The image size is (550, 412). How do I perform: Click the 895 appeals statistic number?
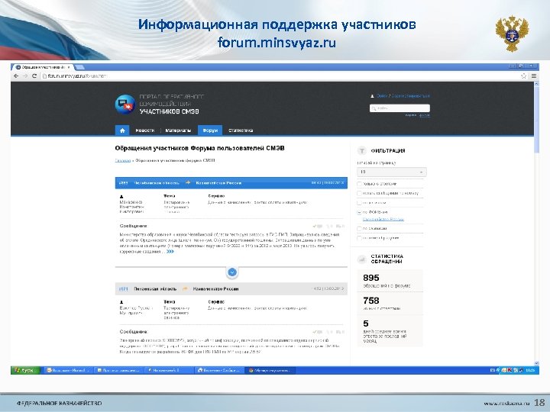pos(371,278)
